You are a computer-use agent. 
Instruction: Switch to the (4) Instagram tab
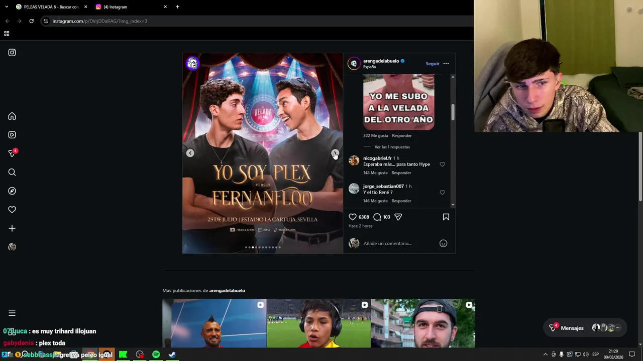point(132,7)
